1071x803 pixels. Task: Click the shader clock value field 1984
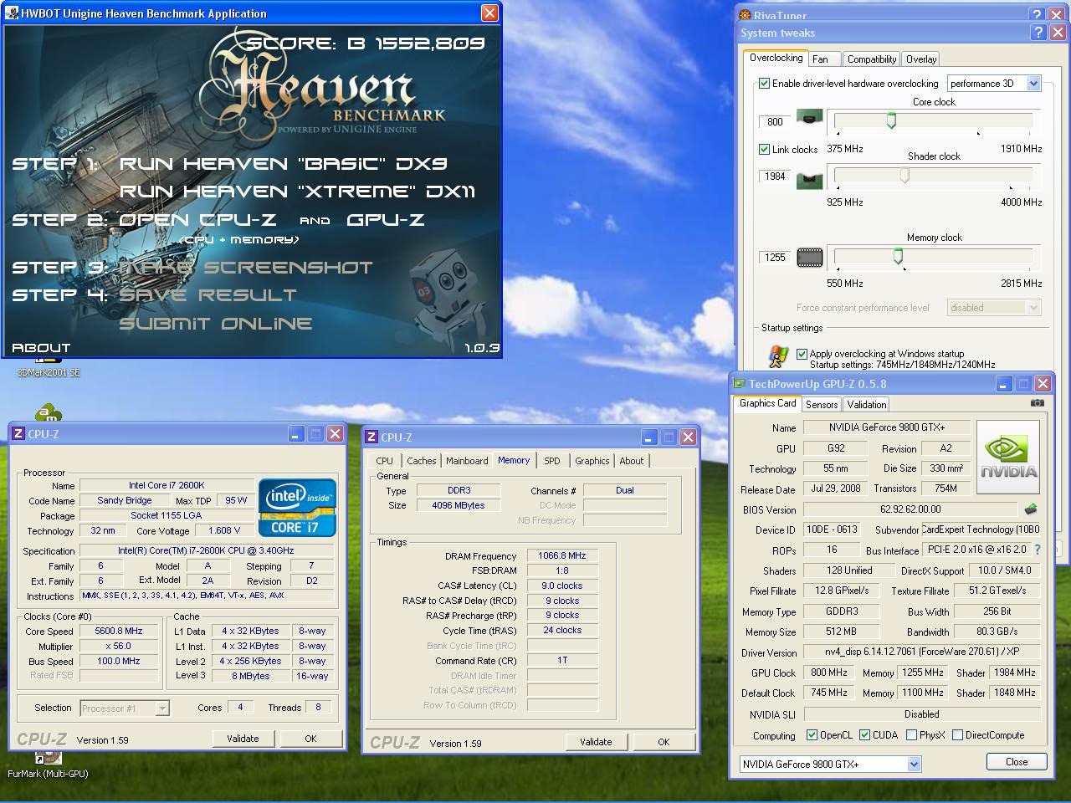[x=775, y=176]
